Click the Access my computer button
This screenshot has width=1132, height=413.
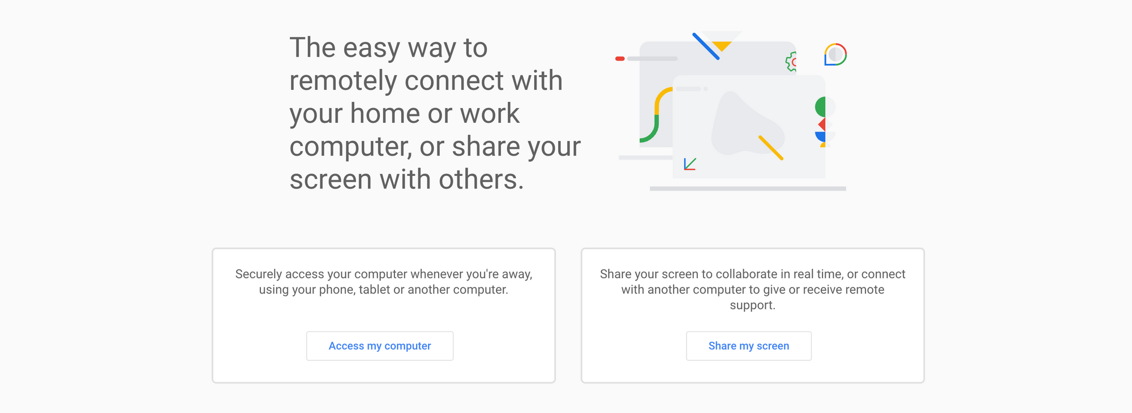pyautogui.click(x=379, y=346)
